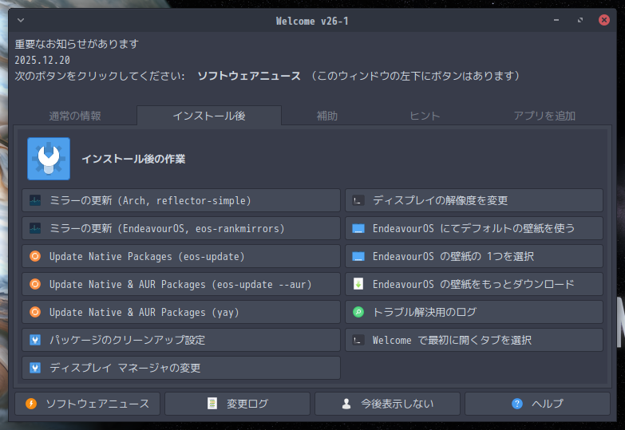
Task: Click the date text 2025.12.20
Action: point(42,60)
